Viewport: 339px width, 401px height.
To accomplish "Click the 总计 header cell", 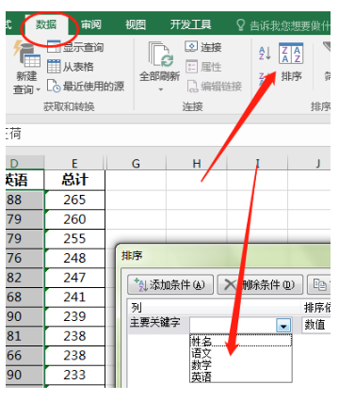I will pyautogui.click(x=74, y=180).
